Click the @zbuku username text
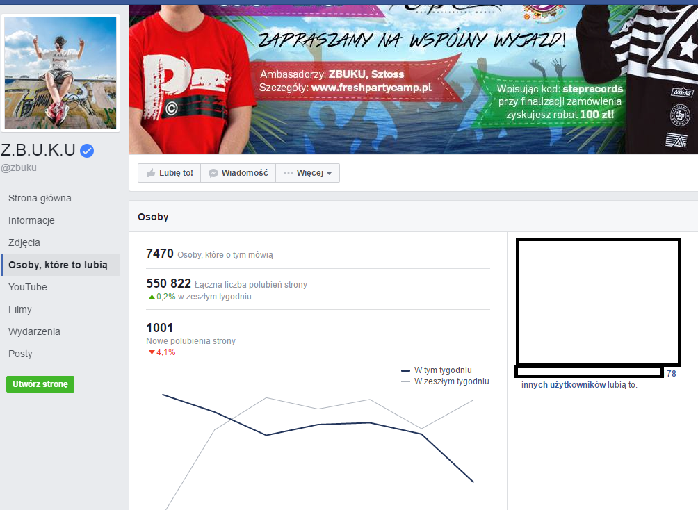698x510 pixels. [19, 167]
